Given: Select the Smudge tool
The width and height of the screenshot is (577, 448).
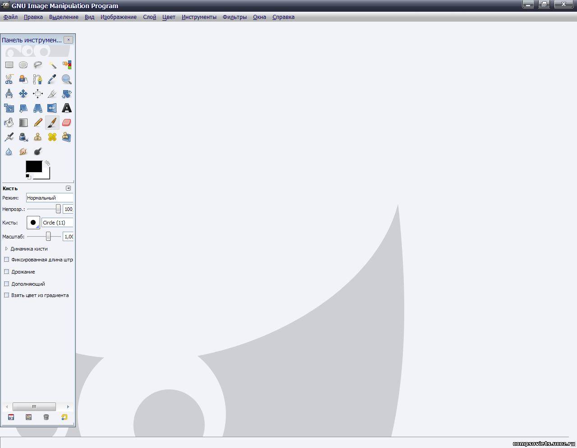Looking at the screenshot, I should pos(23,151).
